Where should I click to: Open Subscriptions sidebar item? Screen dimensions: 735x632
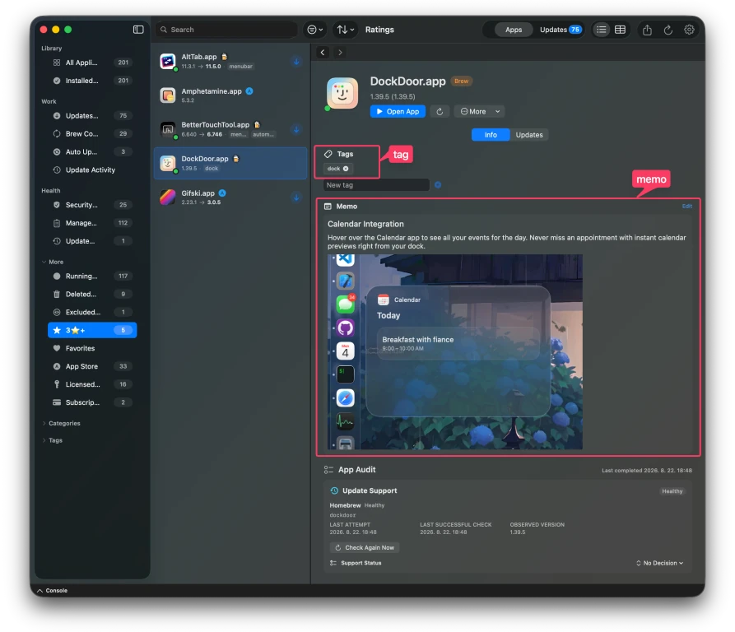coord(92,402)
